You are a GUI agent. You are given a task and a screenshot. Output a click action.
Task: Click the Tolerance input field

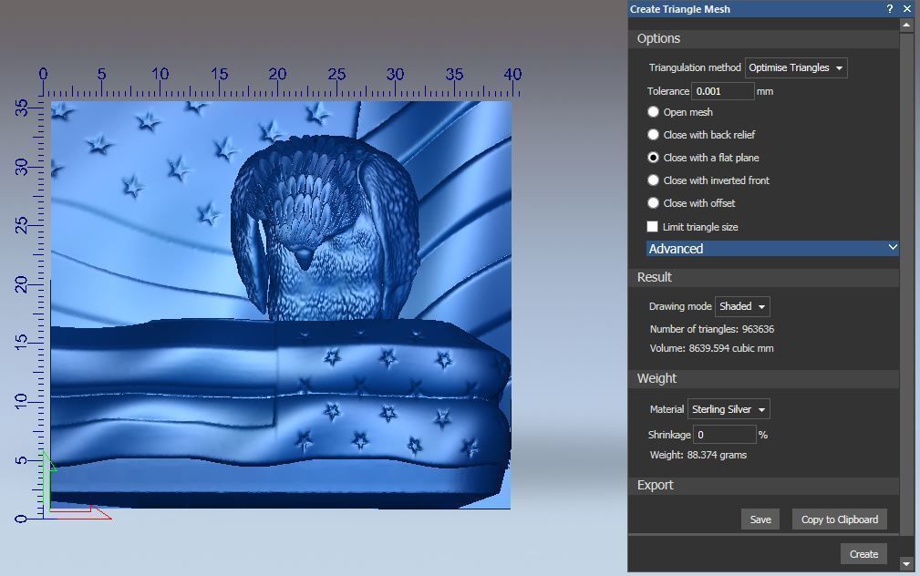(722, 91)
